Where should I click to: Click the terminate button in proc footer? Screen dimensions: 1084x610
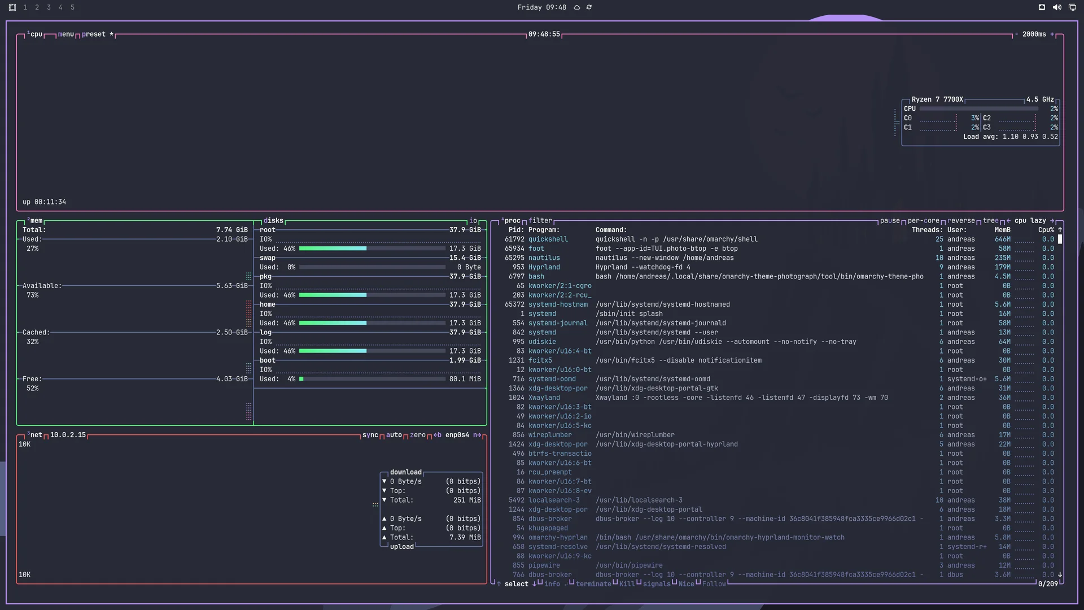[x=593, y=584]
